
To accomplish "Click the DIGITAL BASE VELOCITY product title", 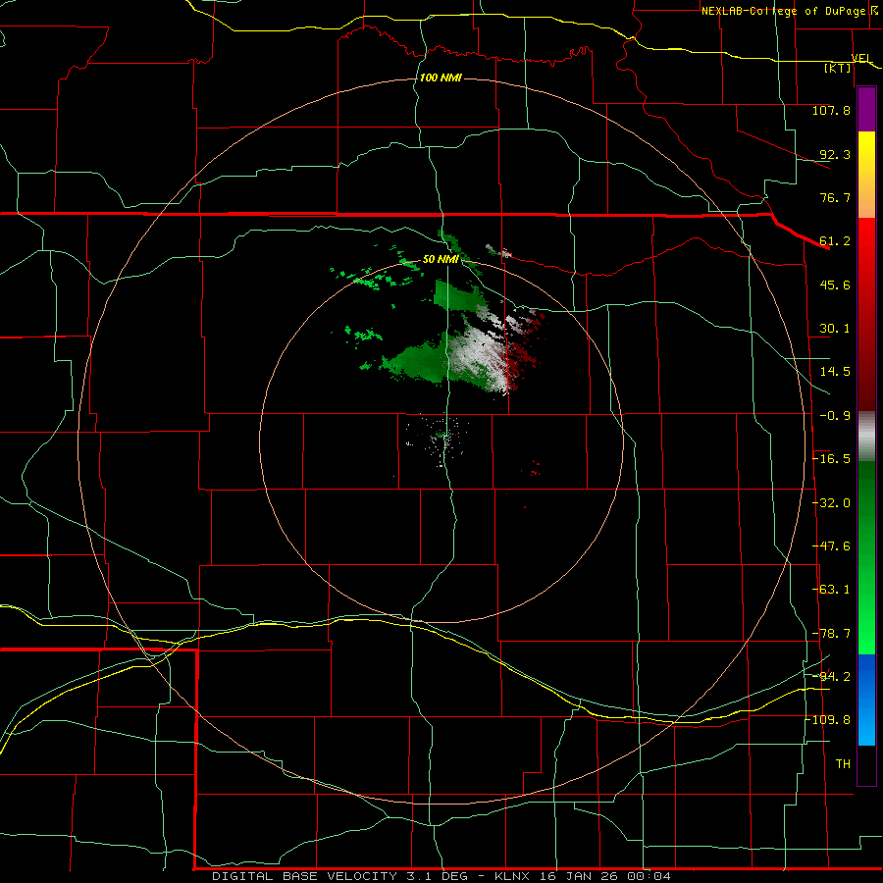I will pyautogui.click(x=305, y=876).
